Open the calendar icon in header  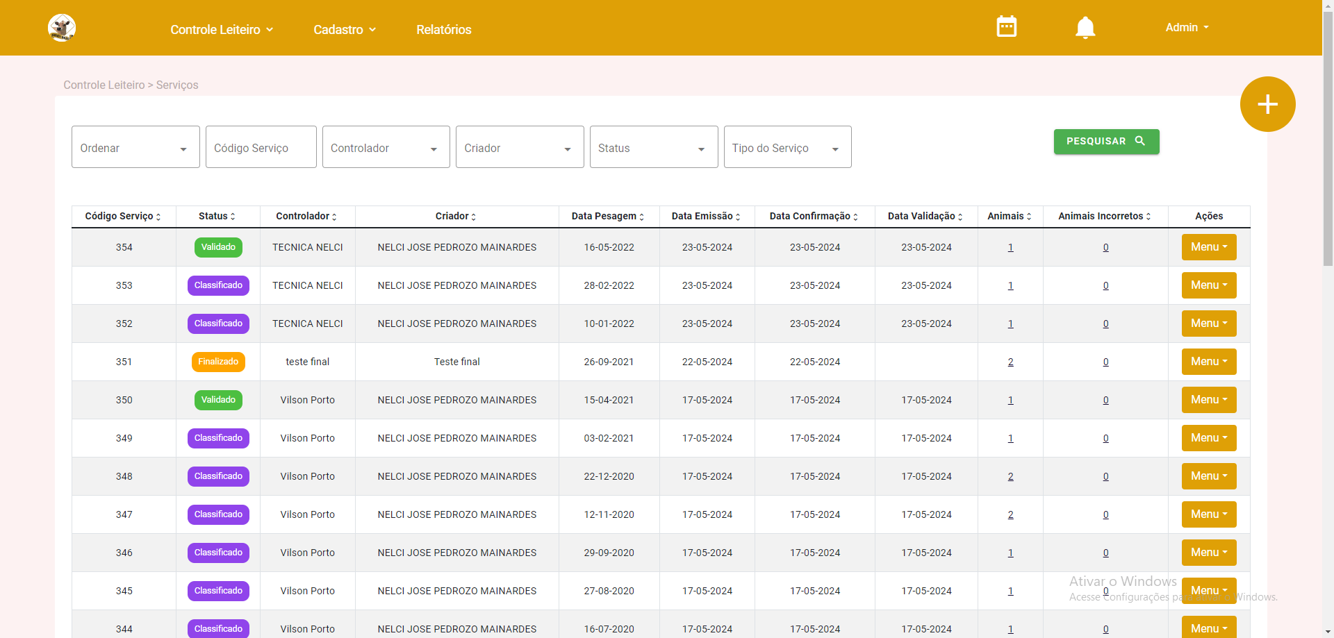click(1006, 26)
